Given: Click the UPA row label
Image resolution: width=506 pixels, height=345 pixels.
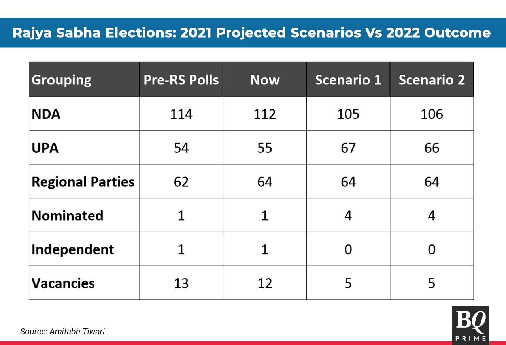Looking at the screenshot, I should (x=45, y=148).
